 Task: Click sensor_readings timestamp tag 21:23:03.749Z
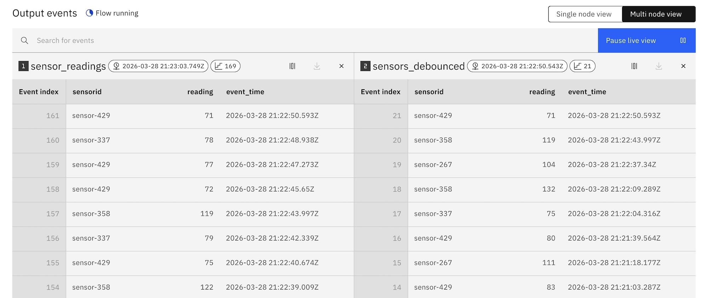point(158,66)
